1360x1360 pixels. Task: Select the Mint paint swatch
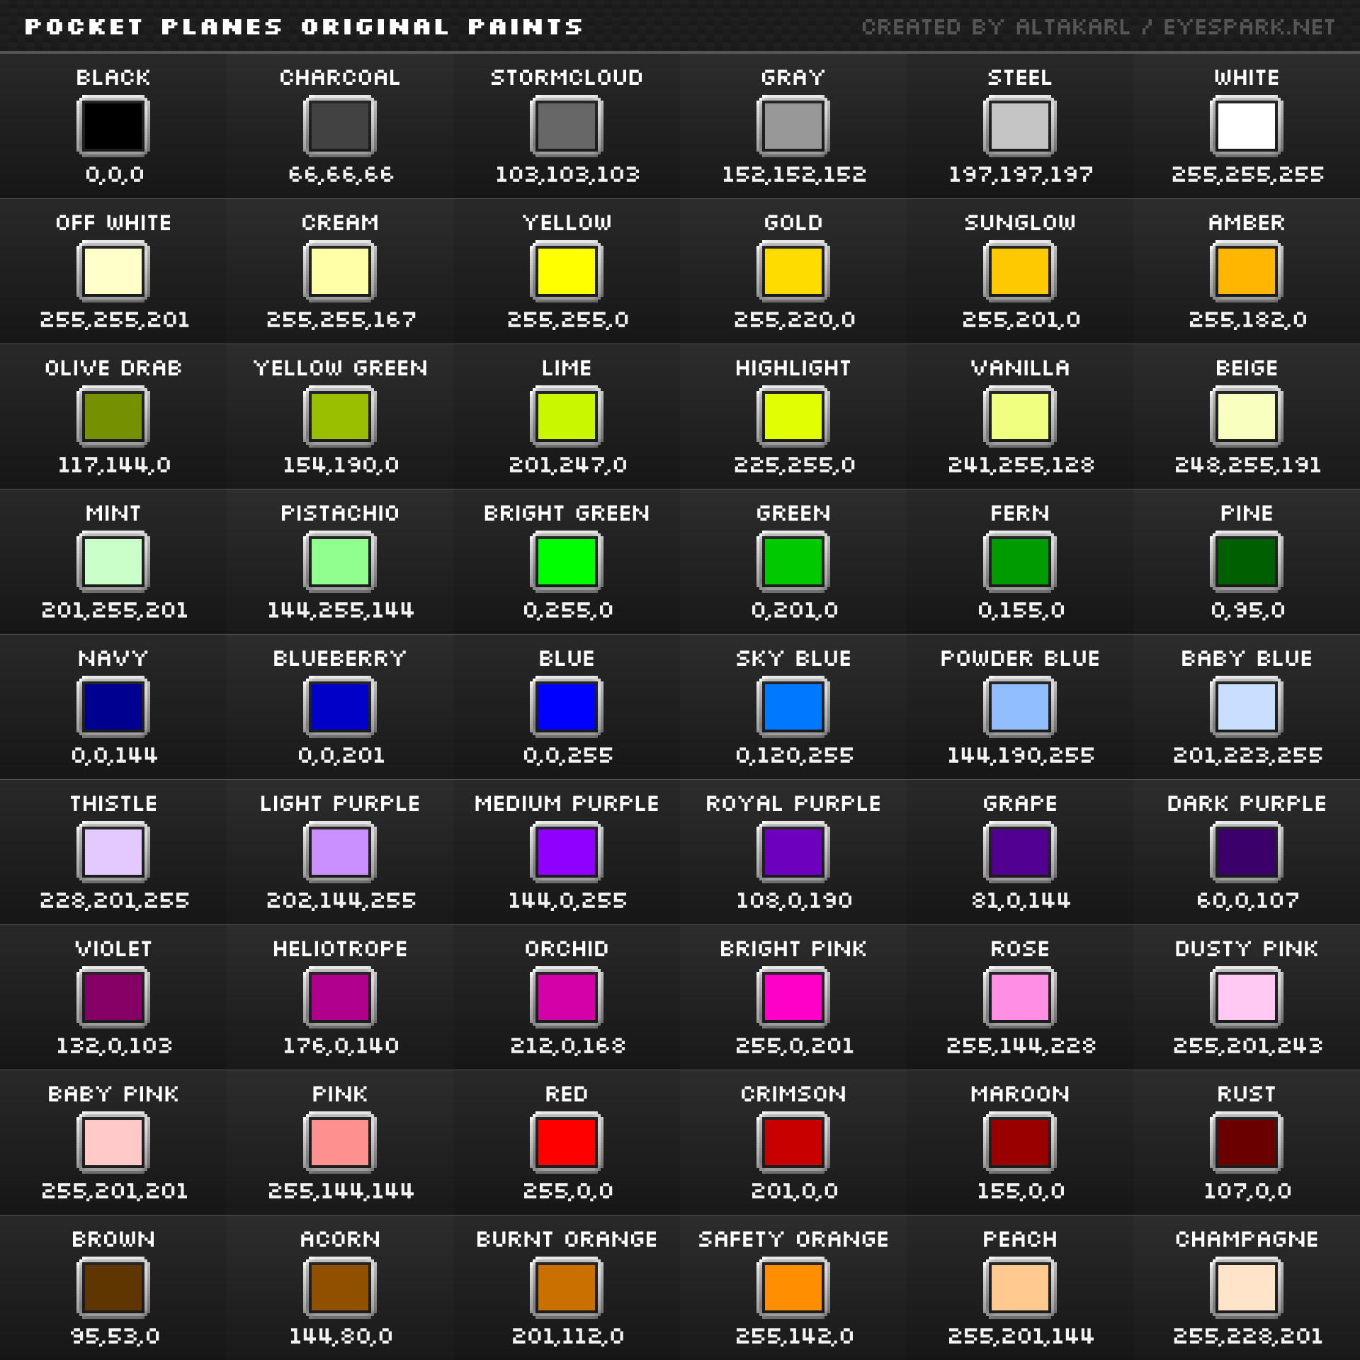(113, 563)
